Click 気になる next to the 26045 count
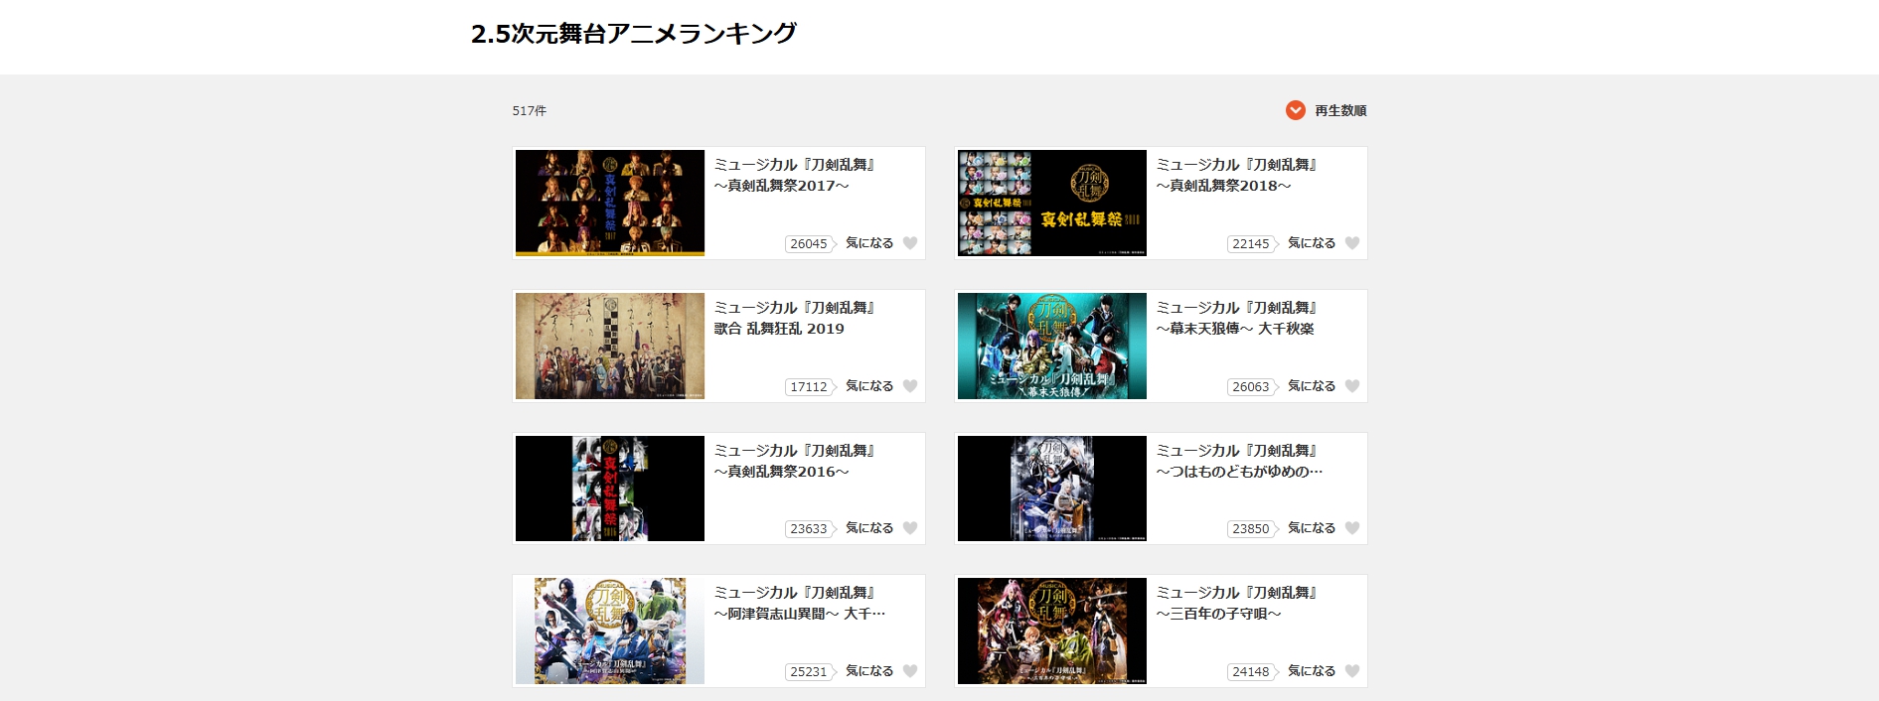 click(x=869, y=243)
